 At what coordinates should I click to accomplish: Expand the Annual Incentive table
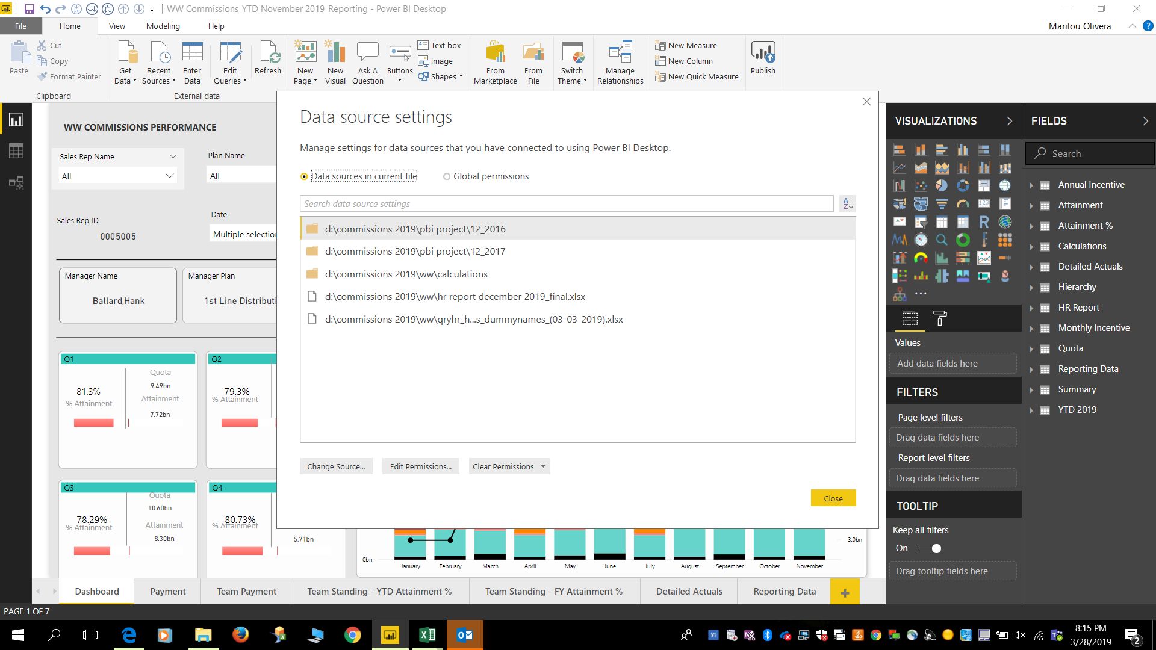click(x=1031, y=185)
